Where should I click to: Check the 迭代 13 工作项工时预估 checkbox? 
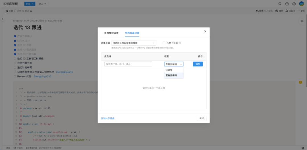[15, 59]
